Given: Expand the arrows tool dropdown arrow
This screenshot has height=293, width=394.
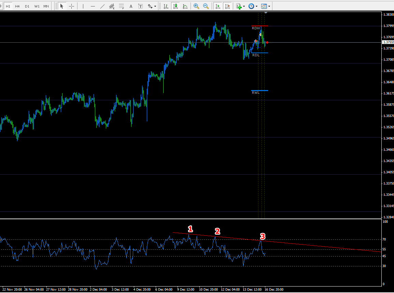Looking at the screenshot, I should pyautogui.click(x=155, y=6).
